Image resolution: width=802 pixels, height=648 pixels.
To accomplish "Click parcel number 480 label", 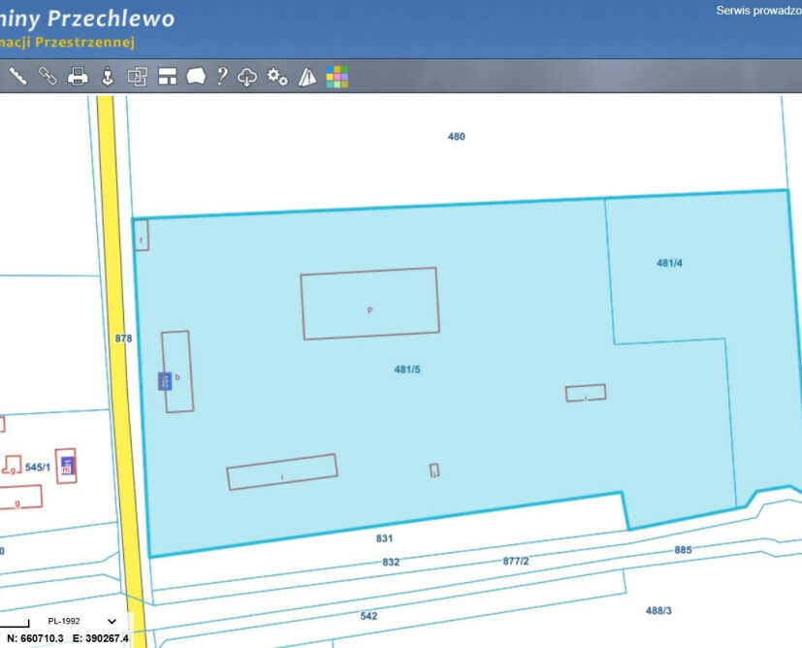I will point(456,137).
